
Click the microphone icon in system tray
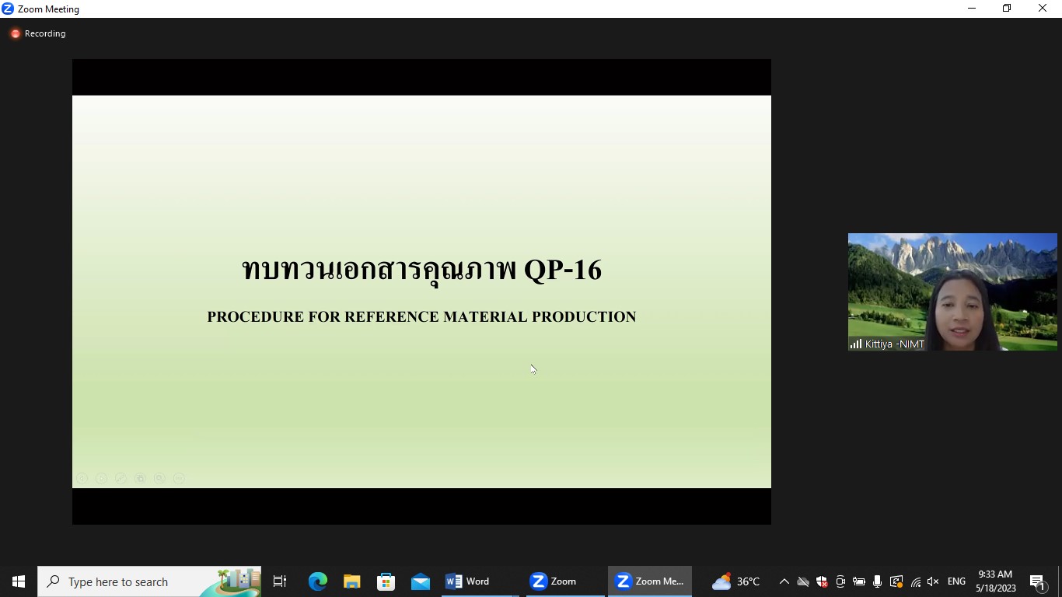click(877, 581)
